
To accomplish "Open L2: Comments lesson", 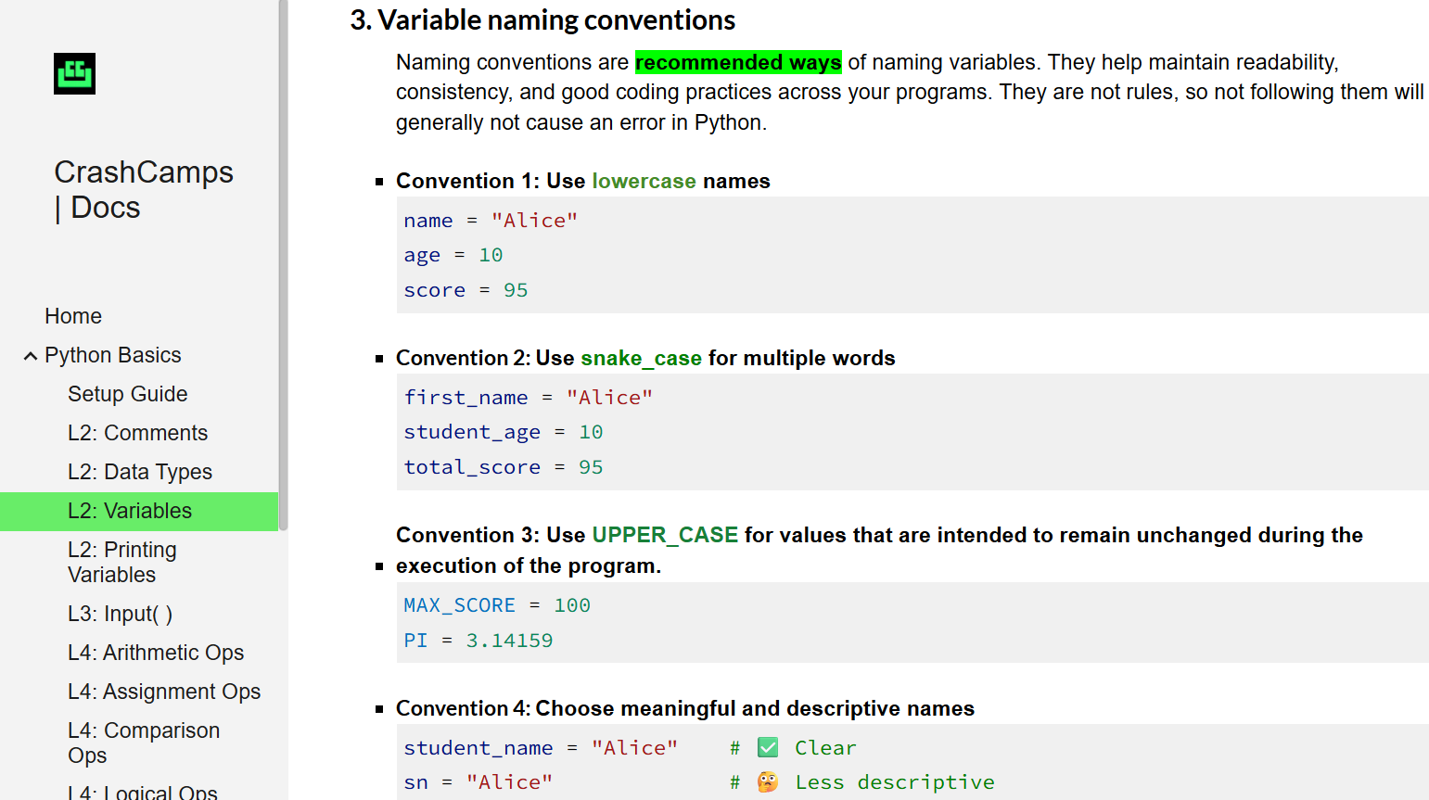I will pyautogui.click(x=137, y=433).
